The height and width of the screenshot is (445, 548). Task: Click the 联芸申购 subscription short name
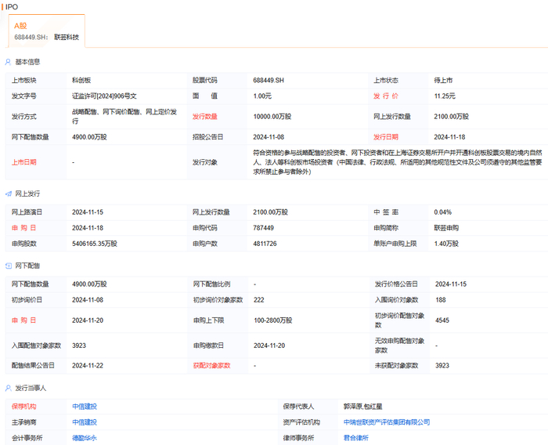[x=446, y=228]
